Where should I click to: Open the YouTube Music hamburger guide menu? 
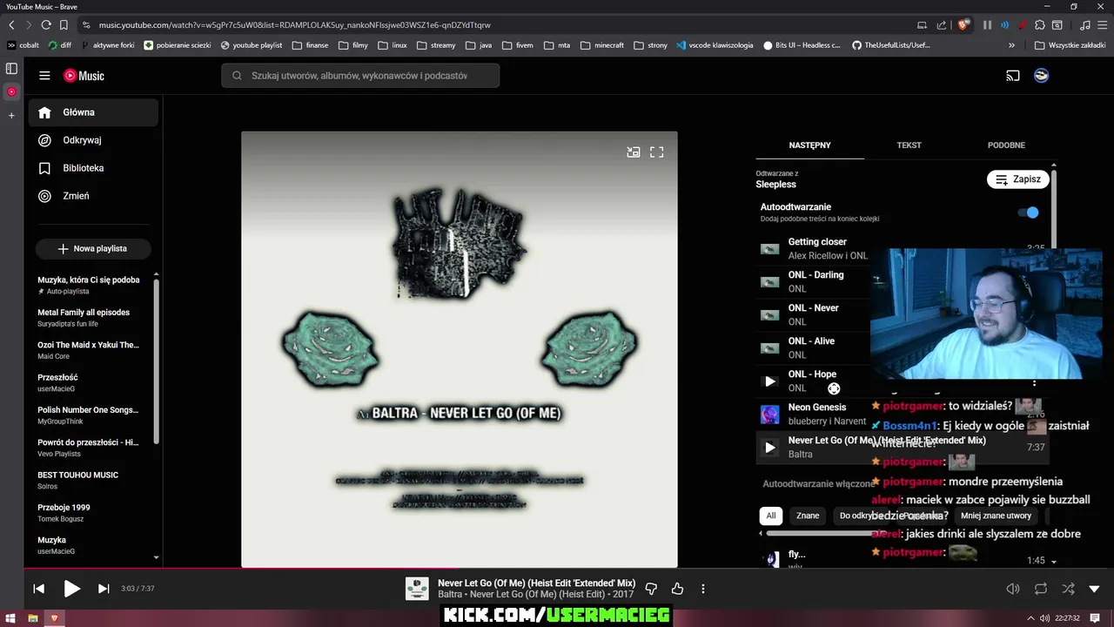point(44,76)
